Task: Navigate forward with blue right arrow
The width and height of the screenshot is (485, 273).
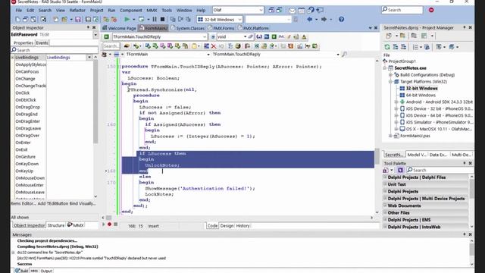Action: click(x=324, y=19)
